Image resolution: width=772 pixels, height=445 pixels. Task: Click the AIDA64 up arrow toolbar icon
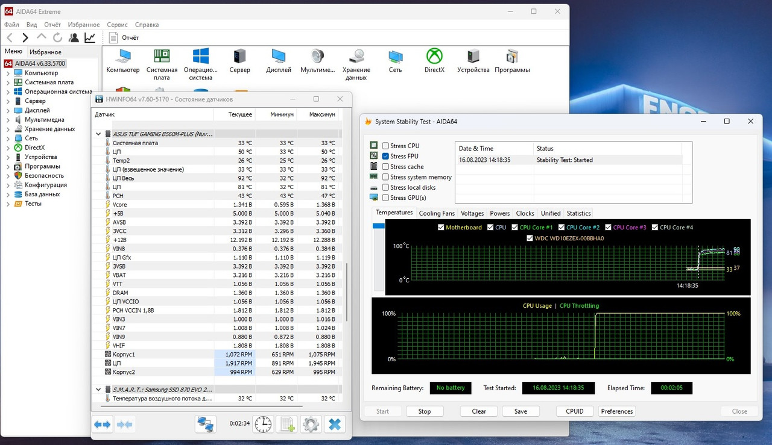point(42,37)
